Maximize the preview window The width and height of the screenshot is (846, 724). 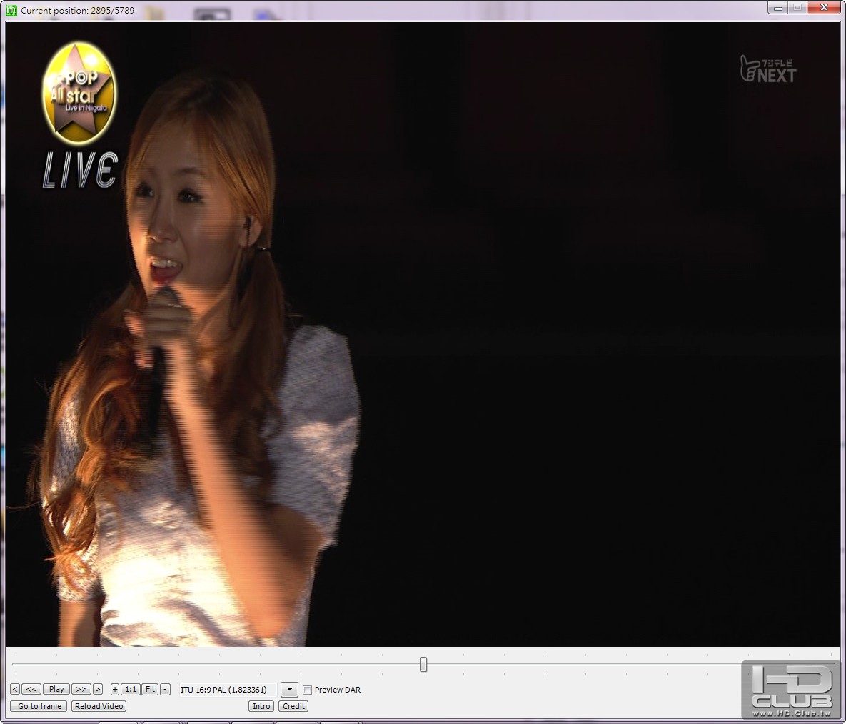pyautogui.click(x=797, y=8)
